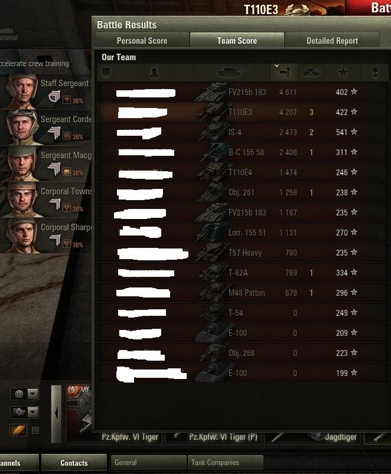This screenshot has width=391, height=474.
Task: Sort team list by tank vehicle icon
Action: pyautogui.click(x=232, y=73)
